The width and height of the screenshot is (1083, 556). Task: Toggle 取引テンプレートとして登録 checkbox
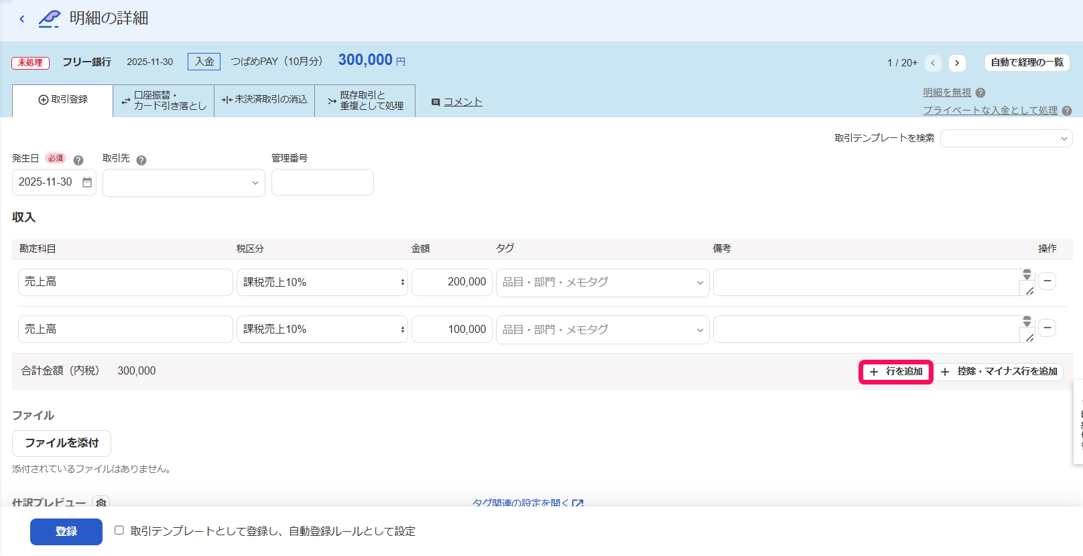click(119, 531)
